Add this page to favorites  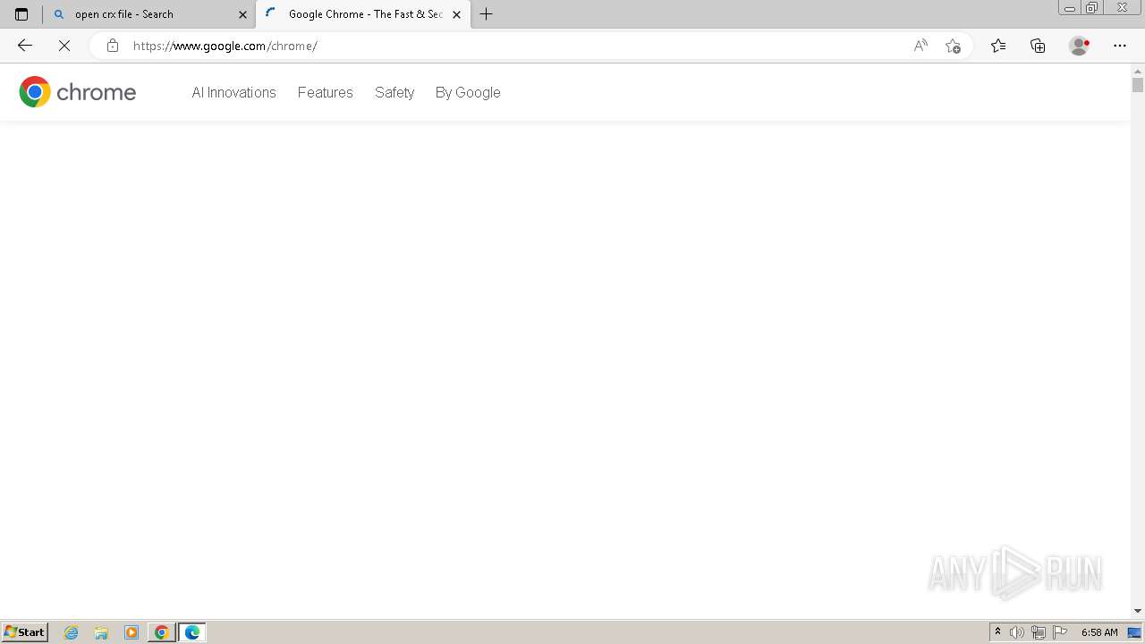953,46
